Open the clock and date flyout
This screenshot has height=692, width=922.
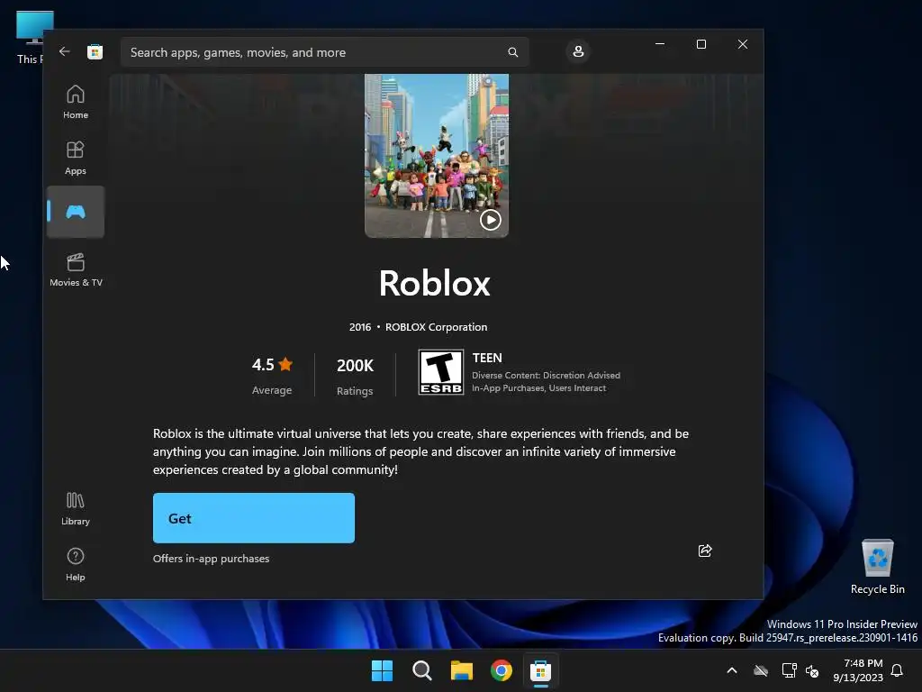[858, 670]
